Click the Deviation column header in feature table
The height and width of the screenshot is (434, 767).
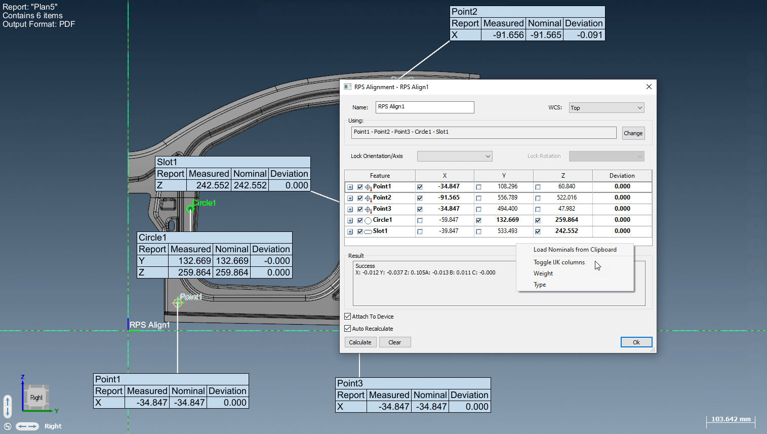click(622, 176)
